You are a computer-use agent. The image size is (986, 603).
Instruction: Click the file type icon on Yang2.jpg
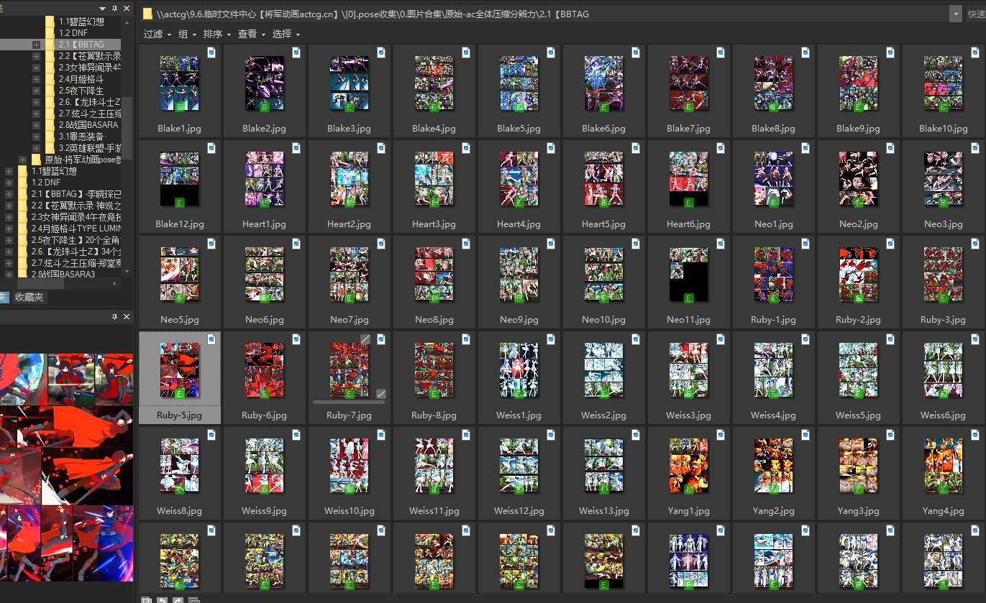point(805,435)
